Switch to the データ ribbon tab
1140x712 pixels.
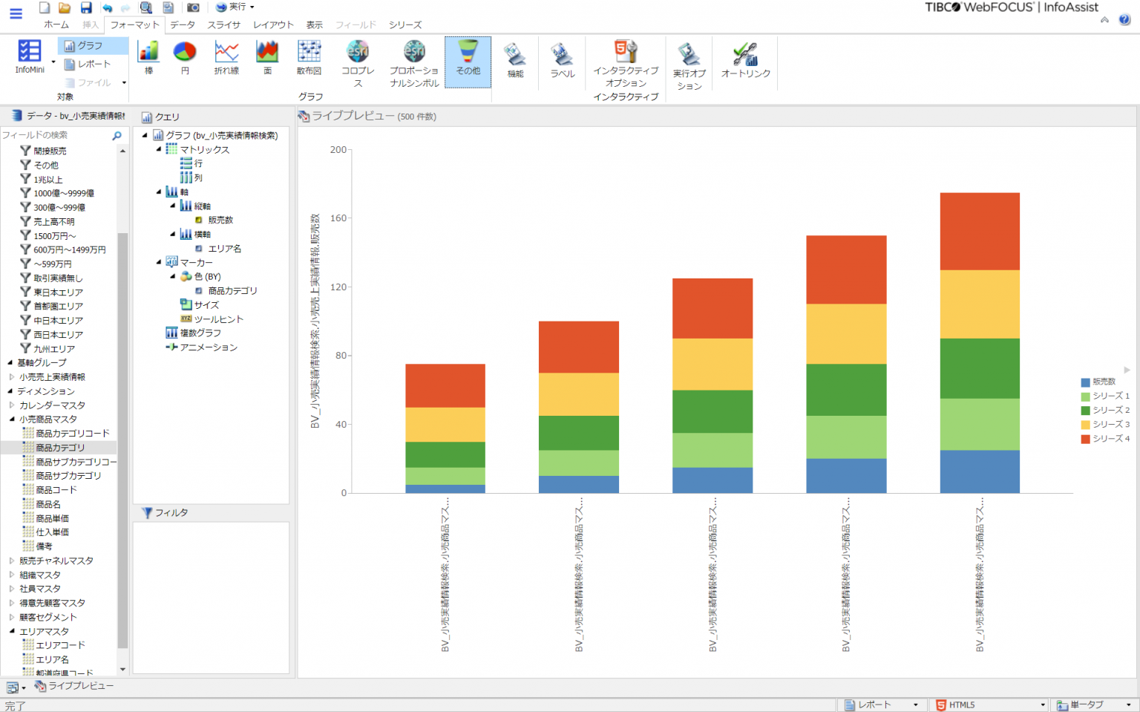182,25
